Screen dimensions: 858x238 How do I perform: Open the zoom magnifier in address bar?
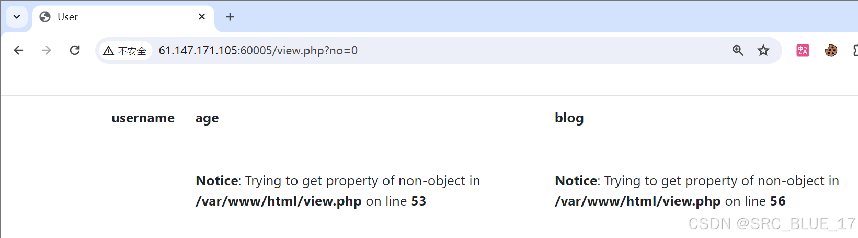tap(738, 50)
